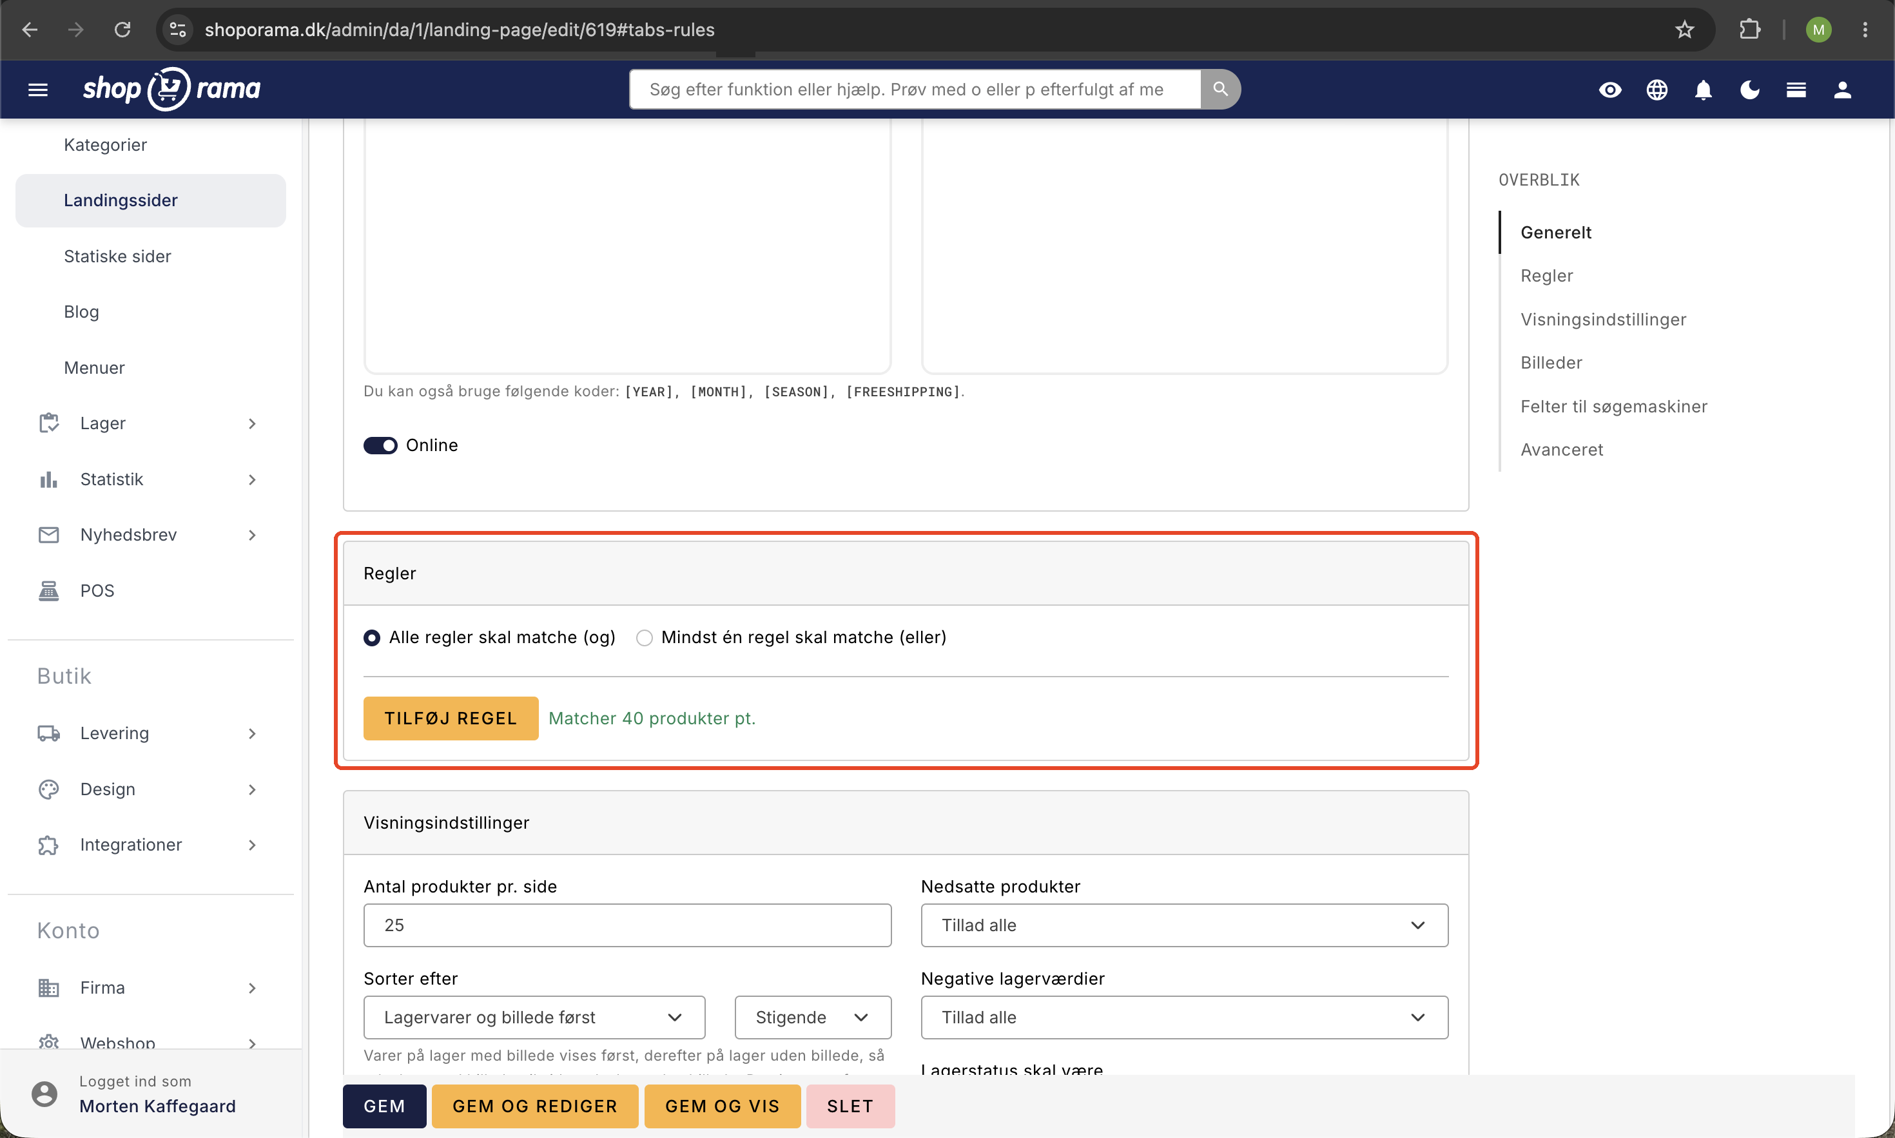Image resolution: width=1895 pixels, height=1138 pixels.
Task: Open the 'Lagervarer og billede først' sort dropdown
Action: click(x=534, y=1017)
